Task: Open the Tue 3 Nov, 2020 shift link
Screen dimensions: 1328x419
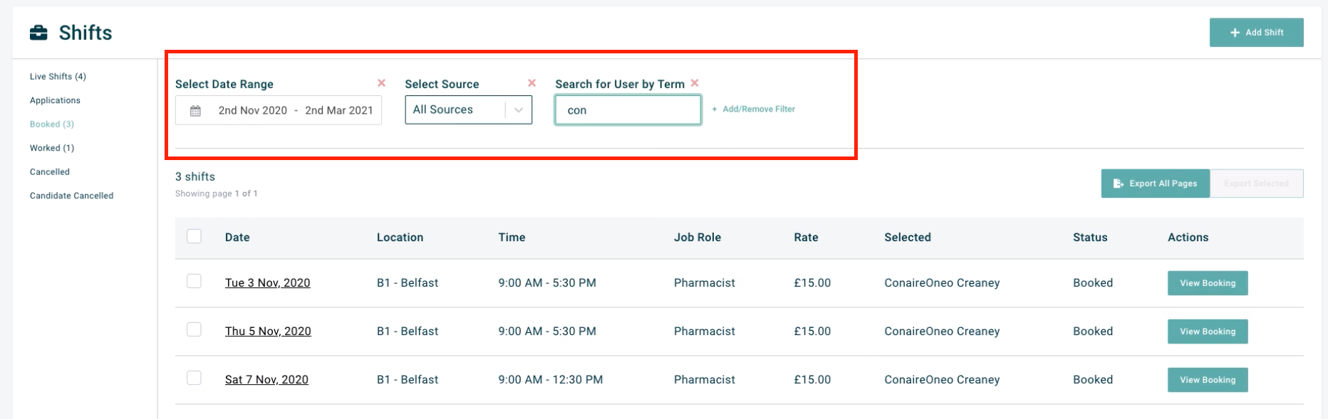Action: tap(267, 283)
